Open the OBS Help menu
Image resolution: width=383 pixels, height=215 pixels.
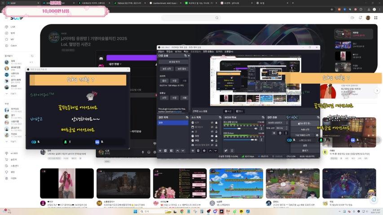tap(229, 52)
